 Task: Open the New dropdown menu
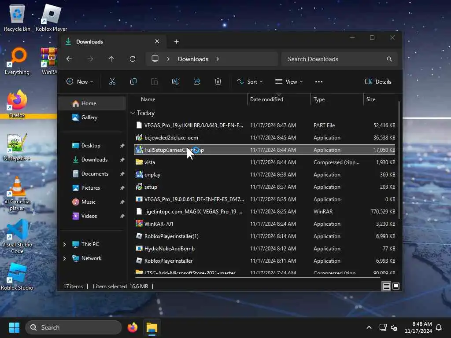click(80, 81)
